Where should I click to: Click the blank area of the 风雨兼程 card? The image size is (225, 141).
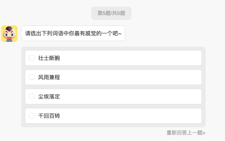[129, 77]
